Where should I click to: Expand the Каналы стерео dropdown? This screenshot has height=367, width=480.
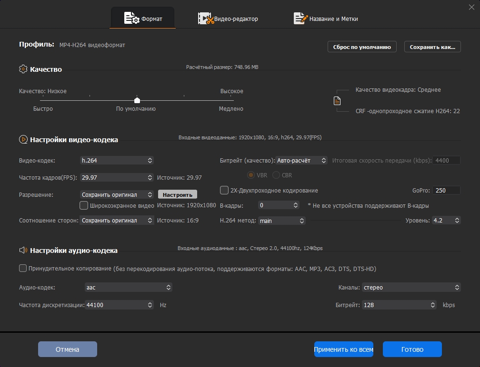point(411,287)
